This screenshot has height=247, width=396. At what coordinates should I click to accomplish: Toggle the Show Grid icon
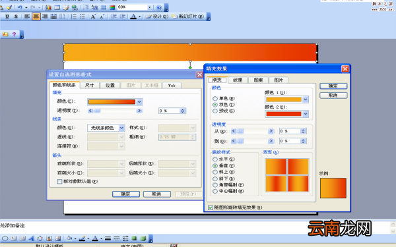coord(104,7)
